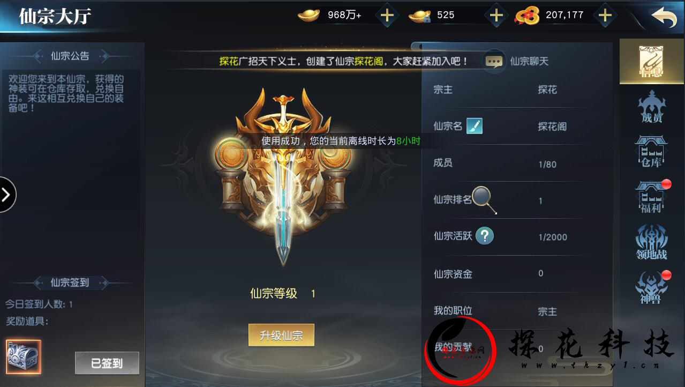Tap the sign-in reward chest thumbnail
The width and height of the screenshot is (685, 387).
[x=24, y=357]
